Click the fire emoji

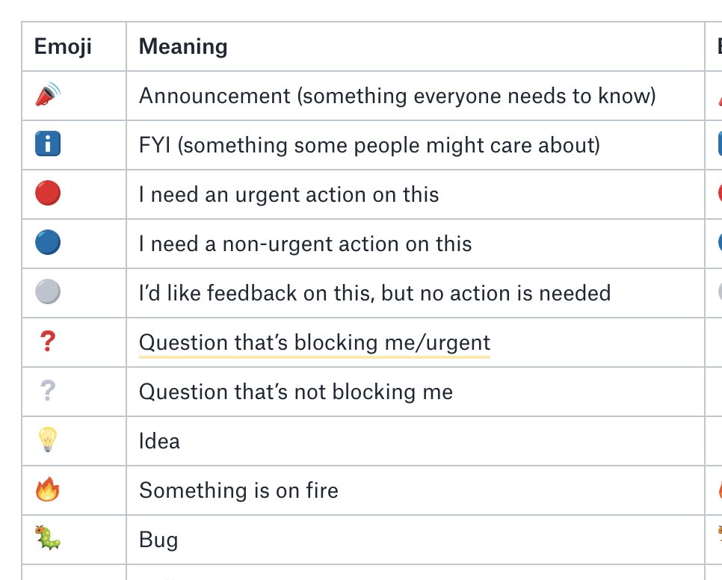48,489
